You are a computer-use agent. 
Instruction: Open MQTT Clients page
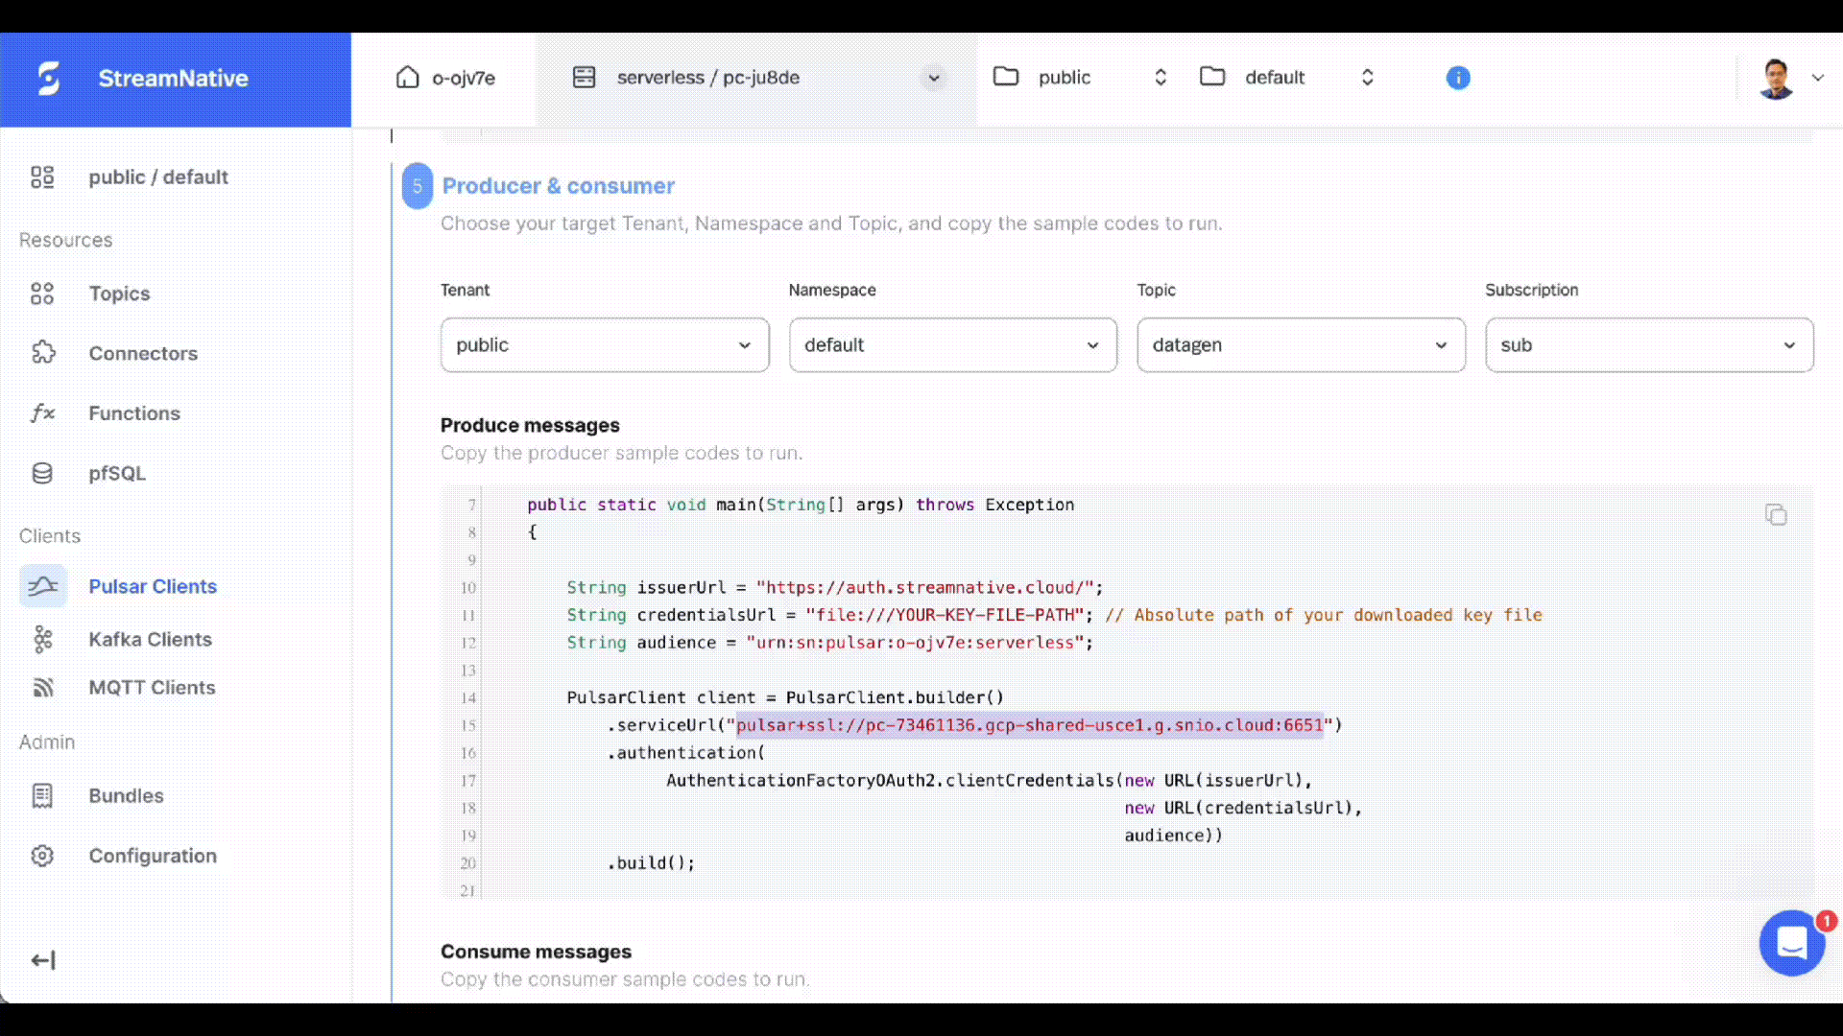click(x=152, y=688)
